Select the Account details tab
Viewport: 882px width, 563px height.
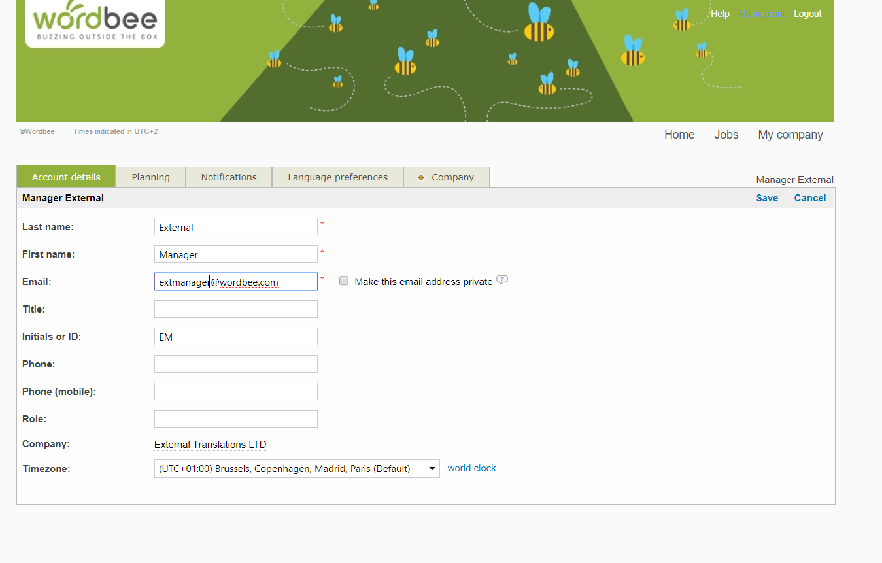pos(66,177)
